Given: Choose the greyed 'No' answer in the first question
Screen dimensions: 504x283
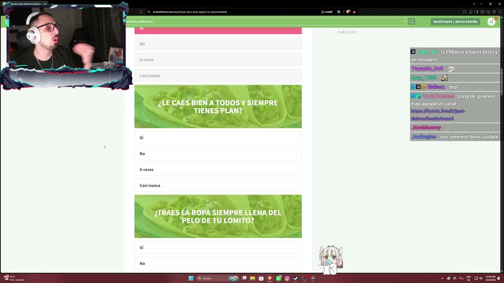Looking at the screenshot, I should click(x=218, y=44).
